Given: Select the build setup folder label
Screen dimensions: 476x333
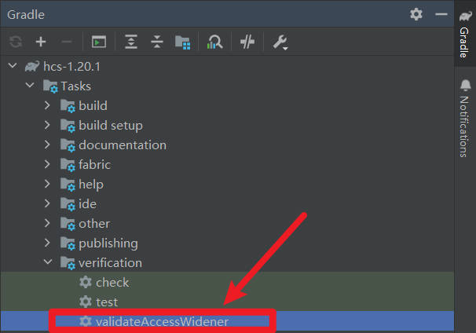Looking at the screenshot, I should click(111, 126).
